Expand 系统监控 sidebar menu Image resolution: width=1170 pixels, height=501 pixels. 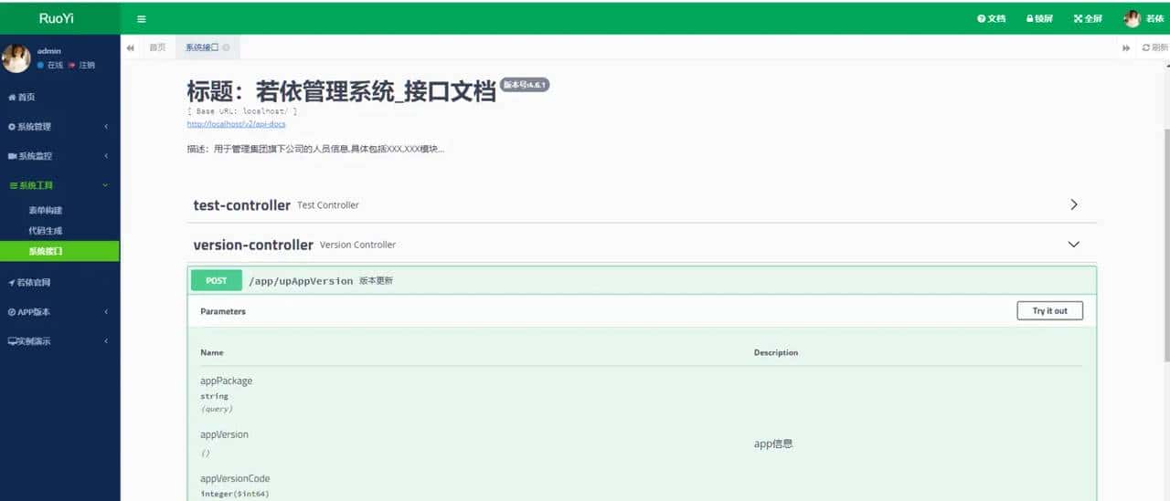[59, 156]
